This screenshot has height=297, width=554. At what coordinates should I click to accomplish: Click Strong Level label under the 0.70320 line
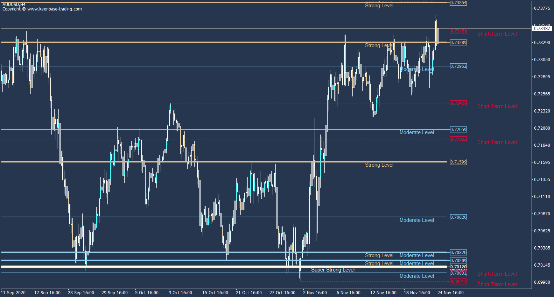click(x=379, y=255)
